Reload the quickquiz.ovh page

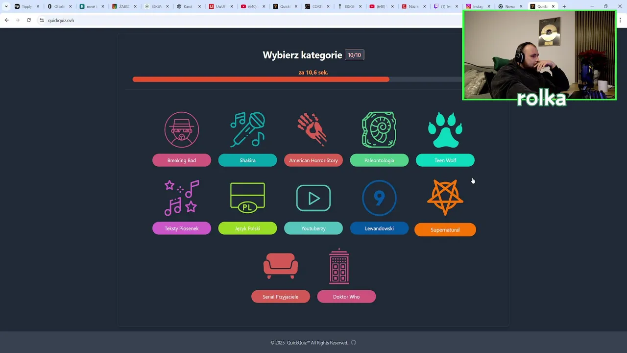click(29, 20)
